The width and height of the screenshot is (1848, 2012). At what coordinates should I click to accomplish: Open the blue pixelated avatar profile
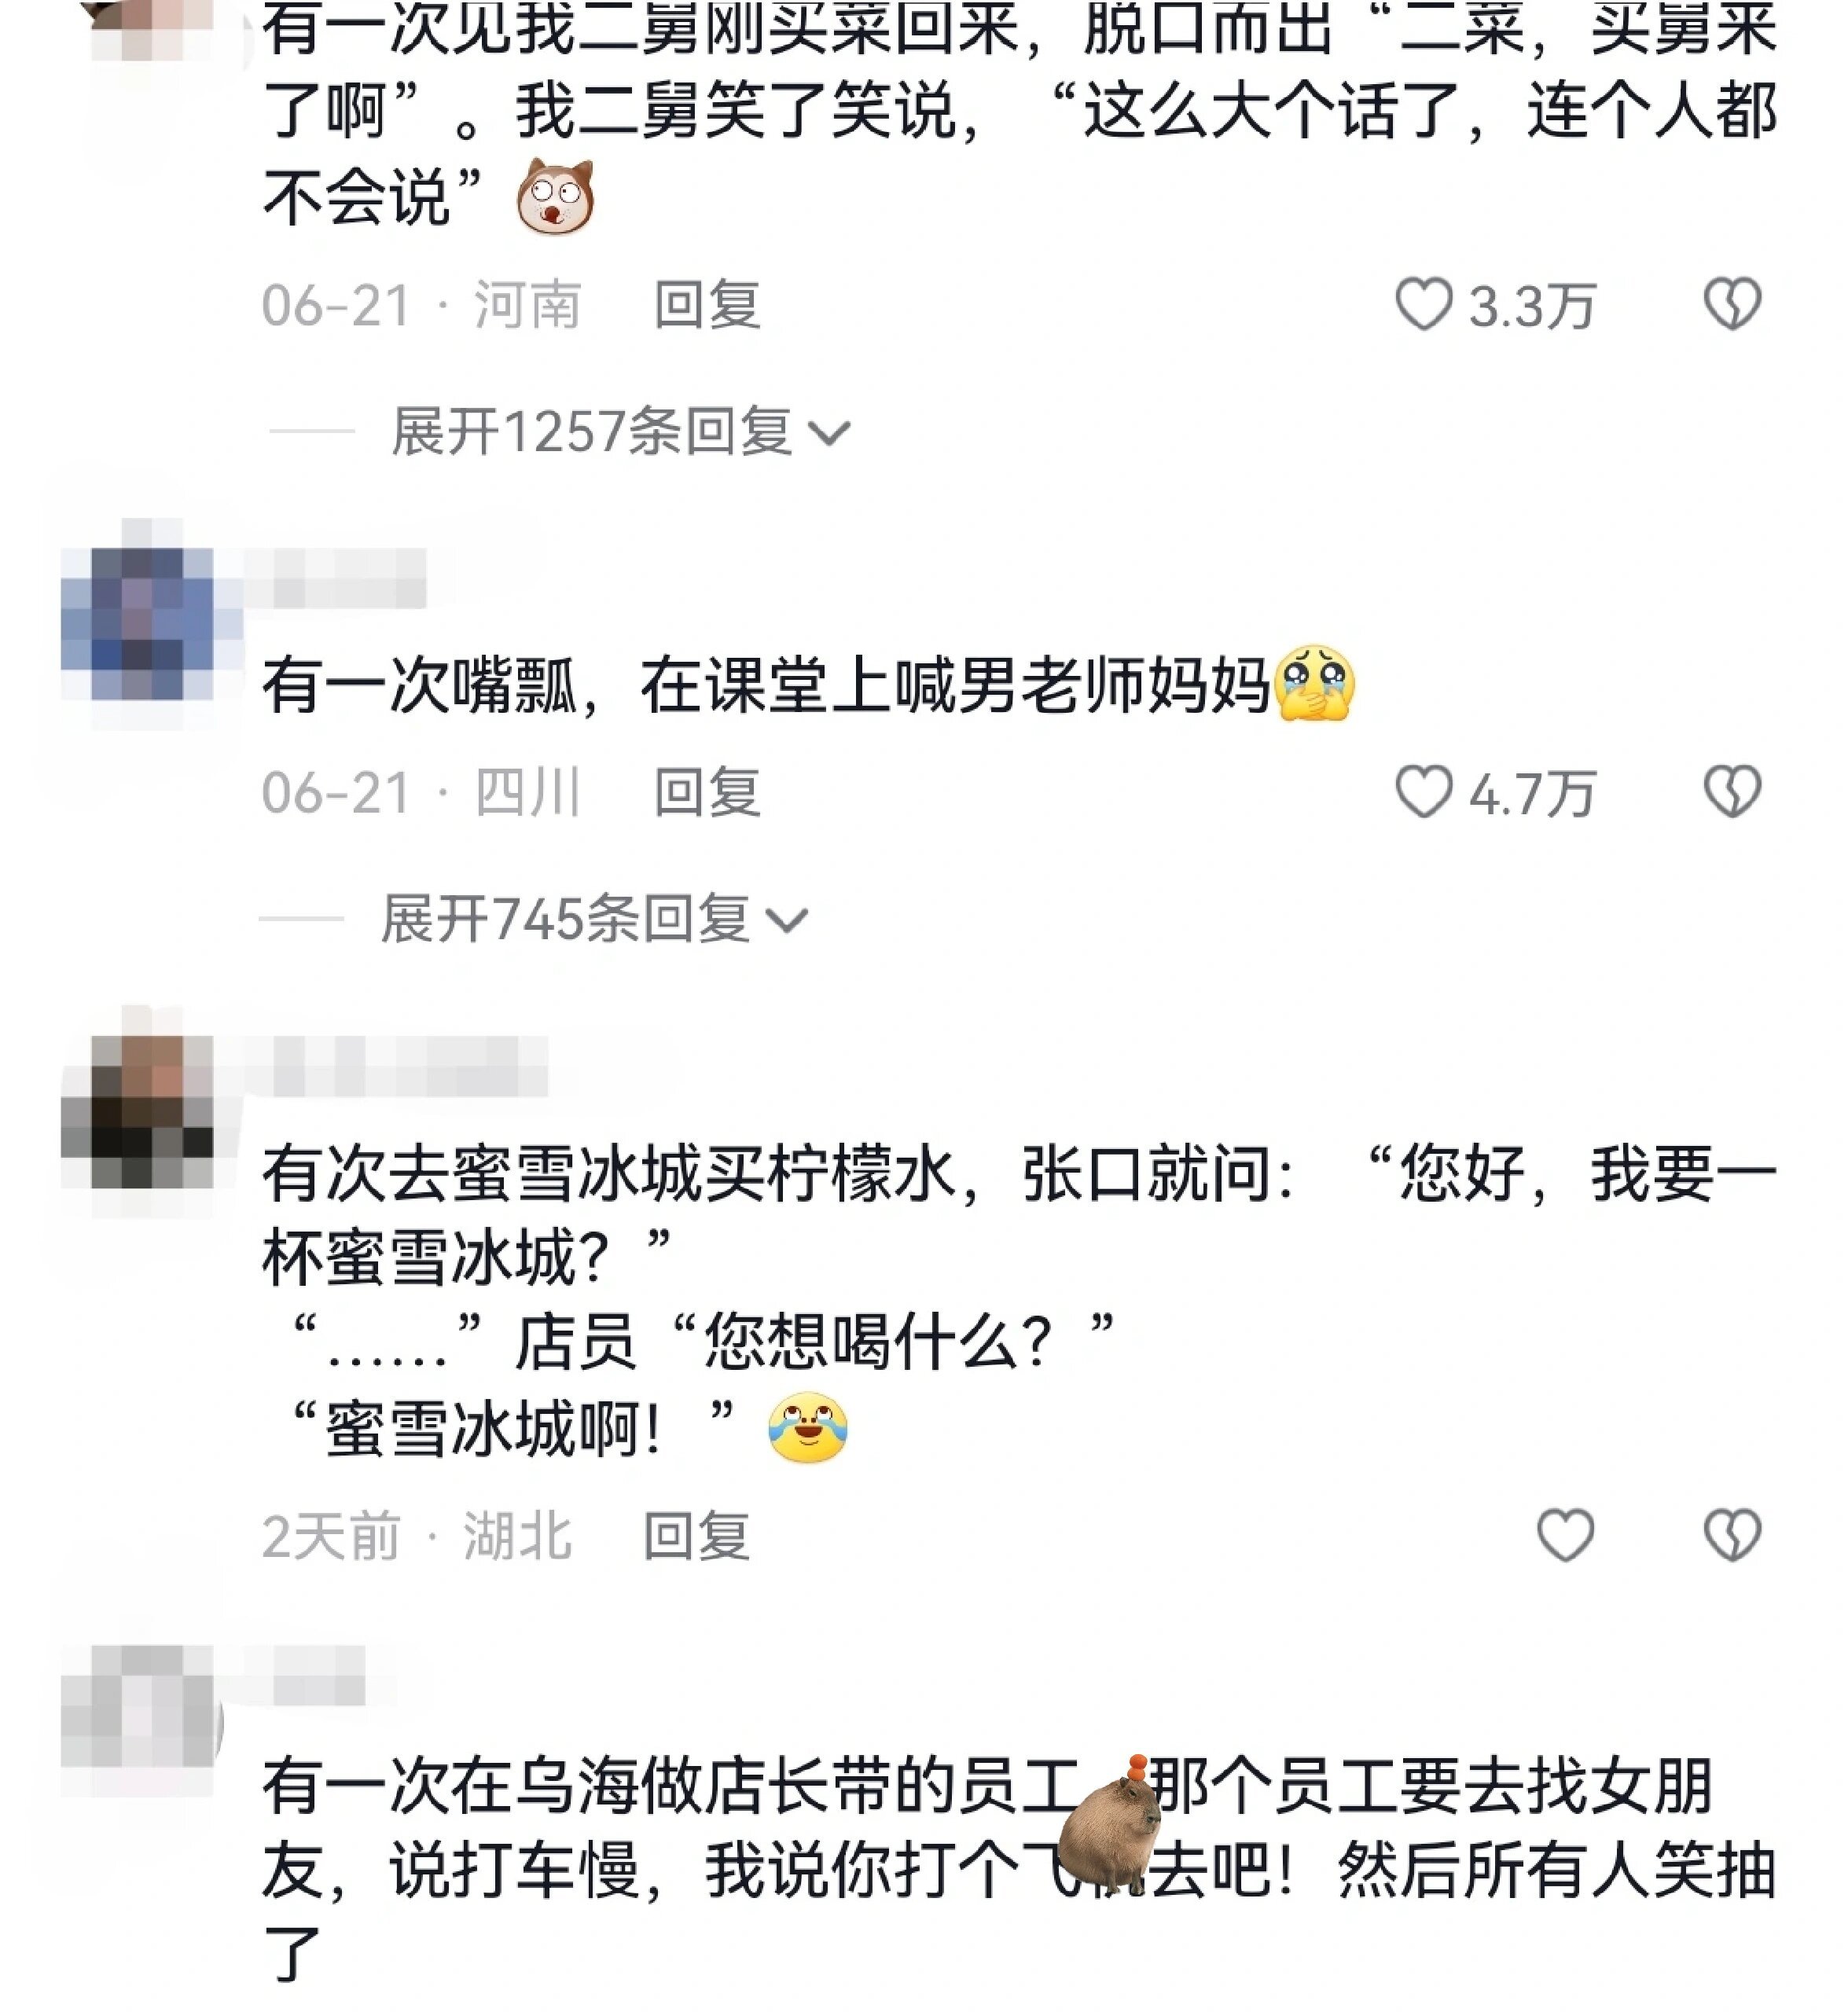tap(137, 623)
